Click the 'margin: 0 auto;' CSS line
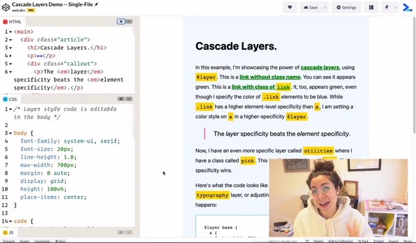Viewport: 416px width, 243px height. (45, 173)
